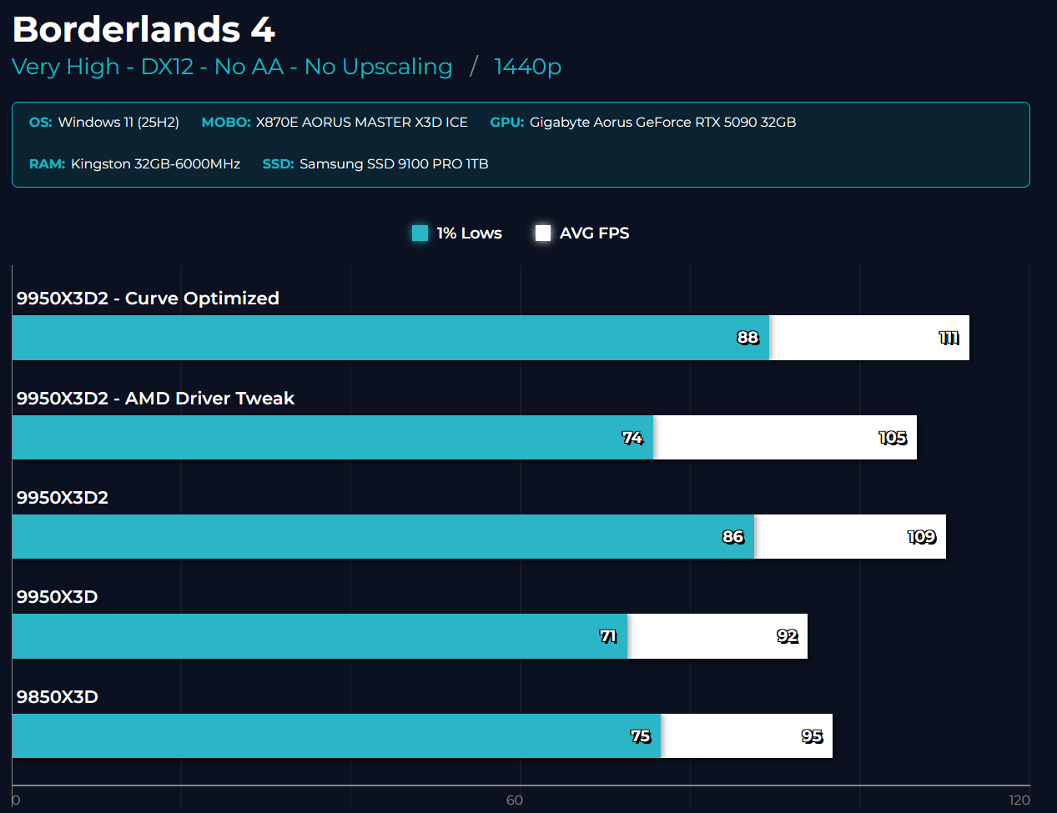Viewport: 1057px width, 813px height.
Task: Click the 9950X3D2 - AMD Driver Tweak label
Action: coord(155,399)
